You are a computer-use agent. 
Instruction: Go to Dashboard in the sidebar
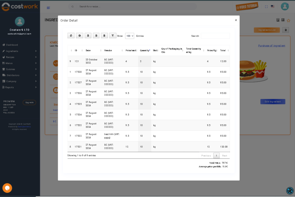[x=12, y=45]
